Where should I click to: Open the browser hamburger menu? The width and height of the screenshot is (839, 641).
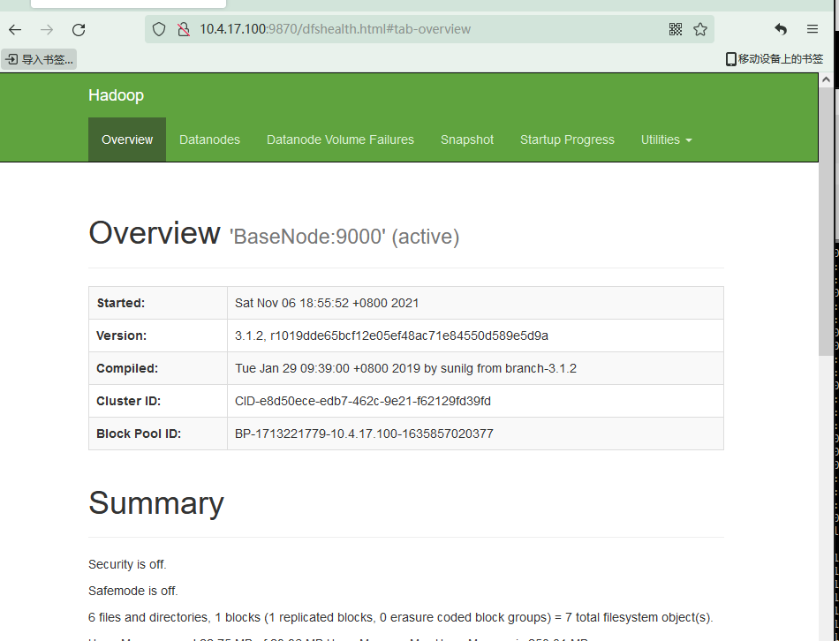813,29
